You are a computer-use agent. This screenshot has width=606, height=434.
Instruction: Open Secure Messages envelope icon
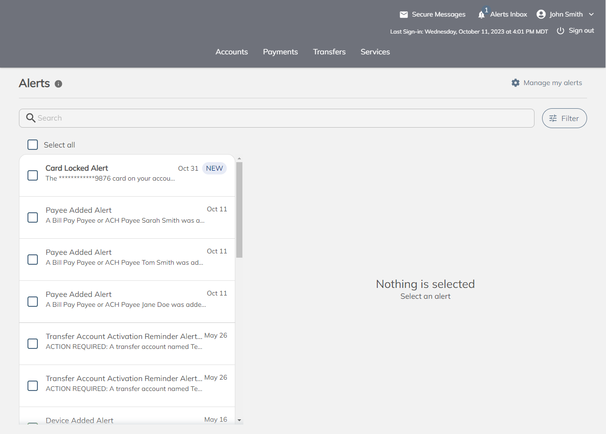point(404,15)
